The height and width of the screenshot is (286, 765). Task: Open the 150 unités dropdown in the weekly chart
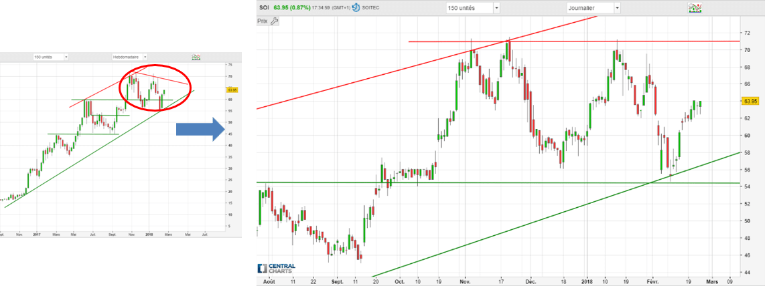click(50, 57)
